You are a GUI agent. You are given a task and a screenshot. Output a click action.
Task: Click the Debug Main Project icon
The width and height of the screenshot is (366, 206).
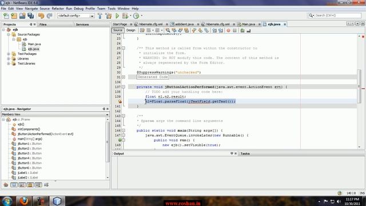(125, 15)
